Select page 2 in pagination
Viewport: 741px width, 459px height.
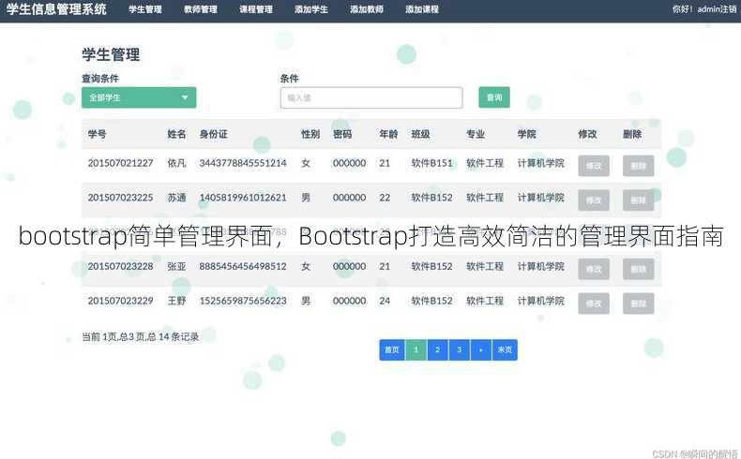tap(438, 350)
